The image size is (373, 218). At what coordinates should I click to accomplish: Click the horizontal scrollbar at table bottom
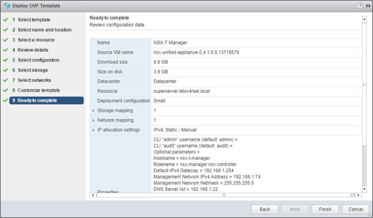click(x=224, y=195)
